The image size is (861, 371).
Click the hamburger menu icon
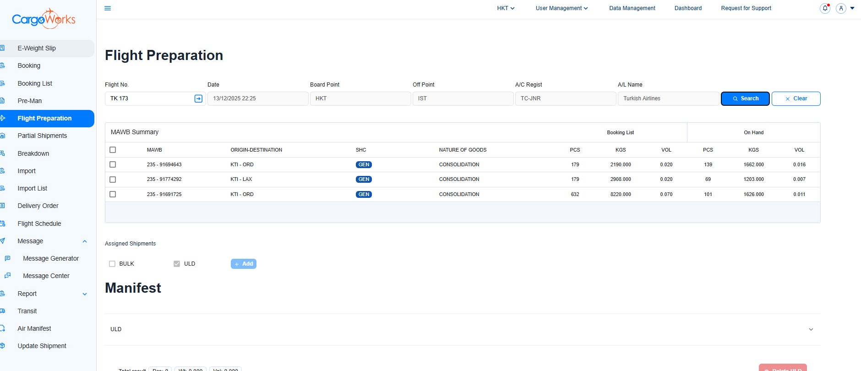point(108,8)
